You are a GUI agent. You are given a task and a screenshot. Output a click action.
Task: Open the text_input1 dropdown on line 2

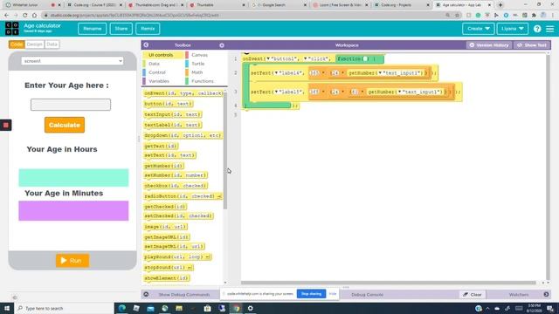coord(381,73)
